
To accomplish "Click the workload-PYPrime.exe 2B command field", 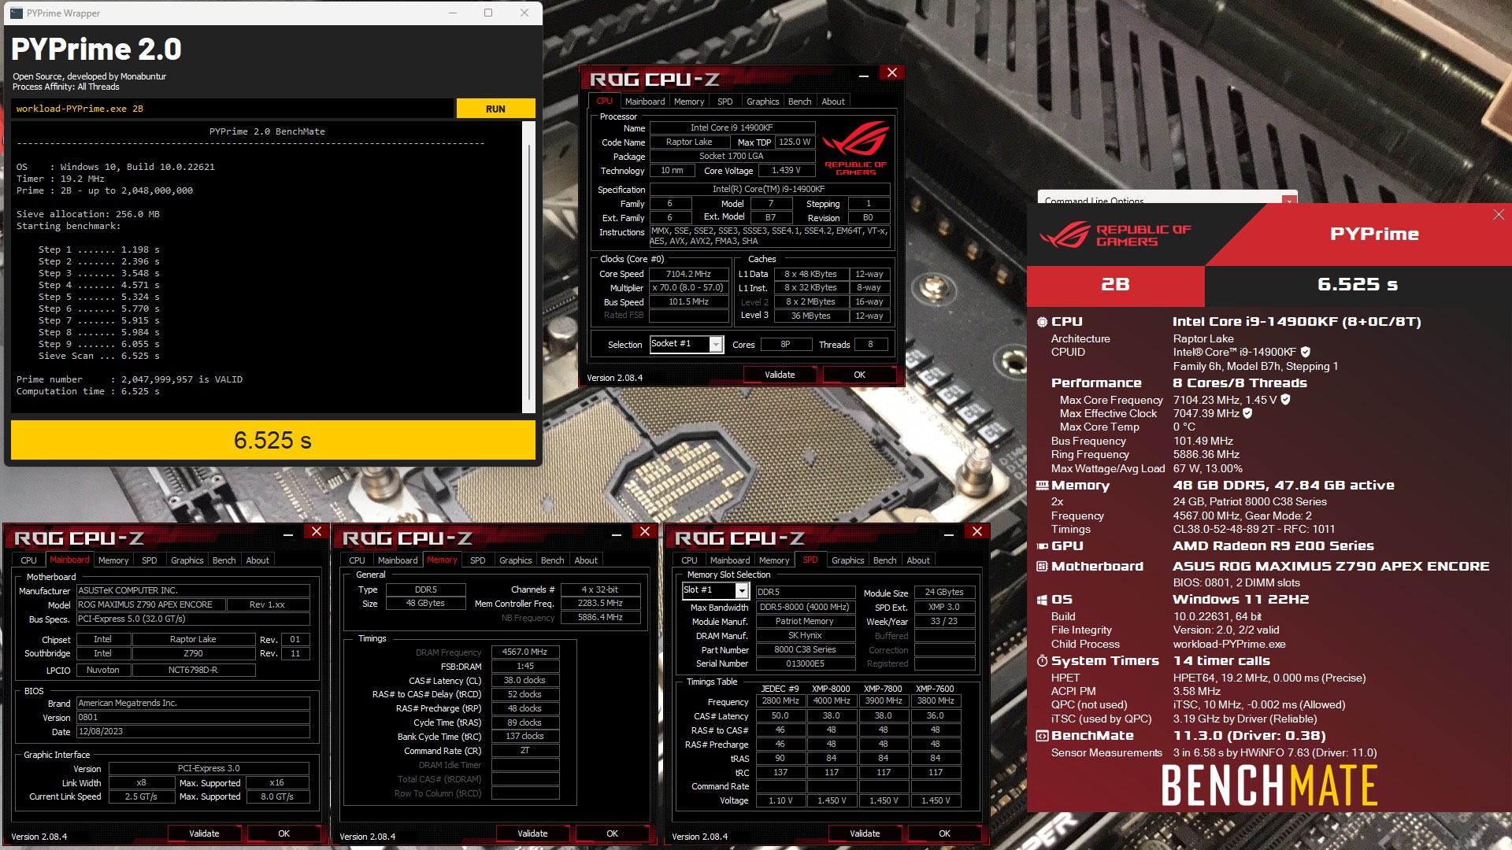I will 233,109.
